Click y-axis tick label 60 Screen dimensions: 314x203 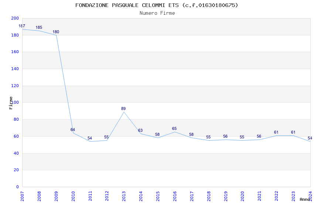click(16, 137)
